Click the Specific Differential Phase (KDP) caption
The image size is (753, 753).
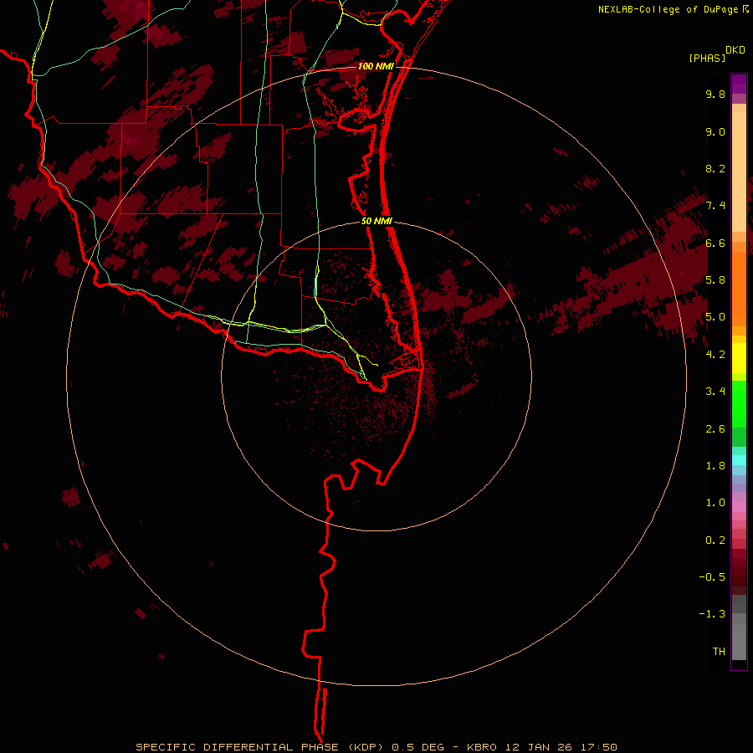pos(260,747)
